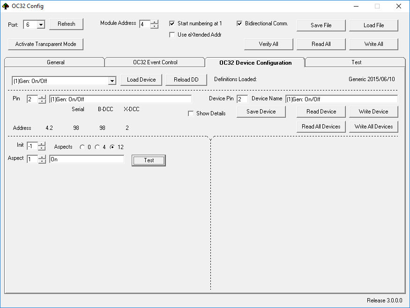This screenshot has width=410, height=308.
Task: Uncheck Bidirectional Comm. option
Action: pos(239,23)
